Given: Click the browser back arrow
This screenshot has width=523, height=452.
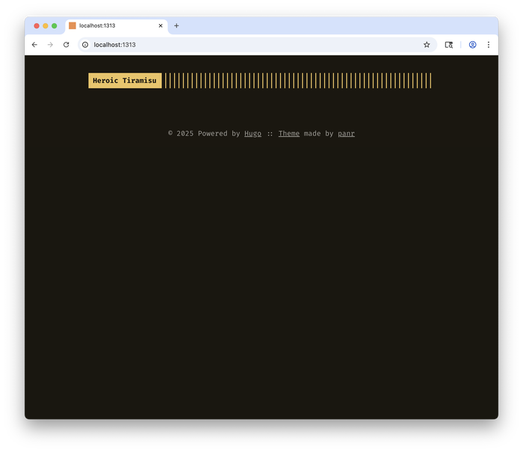Looking at the screenshot, I should pyautogui.click(x=34, y=45).
